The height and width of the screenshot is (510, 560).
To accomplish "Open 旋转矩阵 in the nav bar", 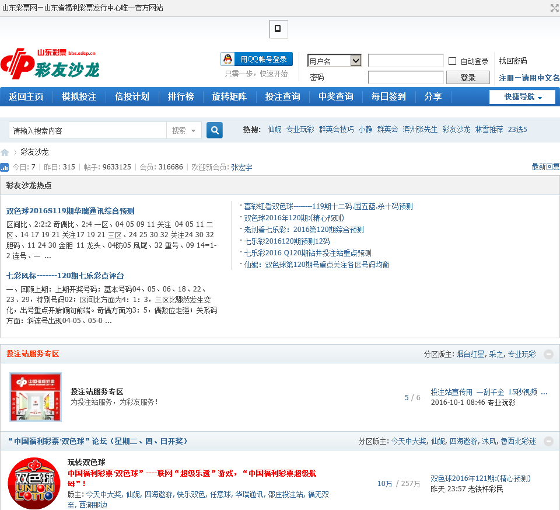I will (229, 96).
